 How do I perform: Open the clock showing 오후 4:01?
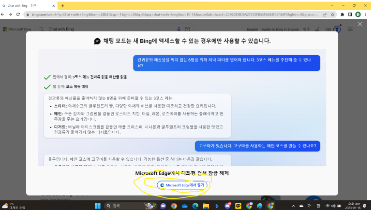pyautogui.click(x=353, y=206)
